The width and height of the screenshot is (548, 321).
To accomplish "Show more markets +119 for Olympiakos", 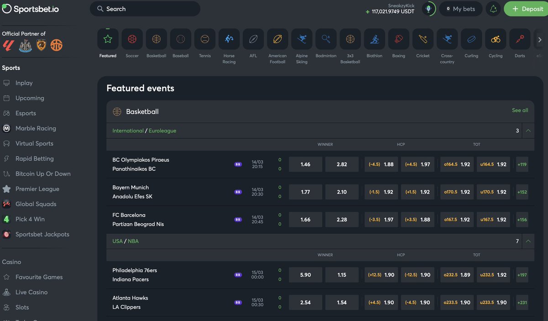I will [522, 164].
